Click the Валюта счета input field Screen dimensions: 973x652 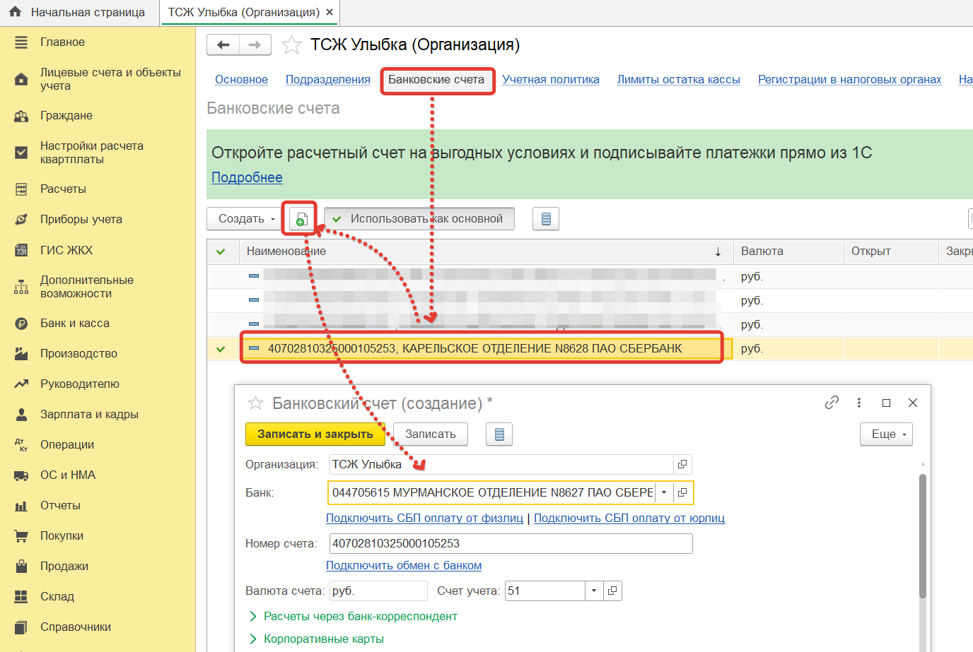pos(378,591)
